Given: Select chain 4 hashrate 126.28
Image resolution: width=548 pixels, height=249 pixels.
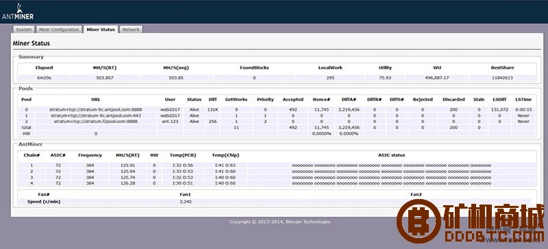Looking at the screenshot, I should pos(127,183).
